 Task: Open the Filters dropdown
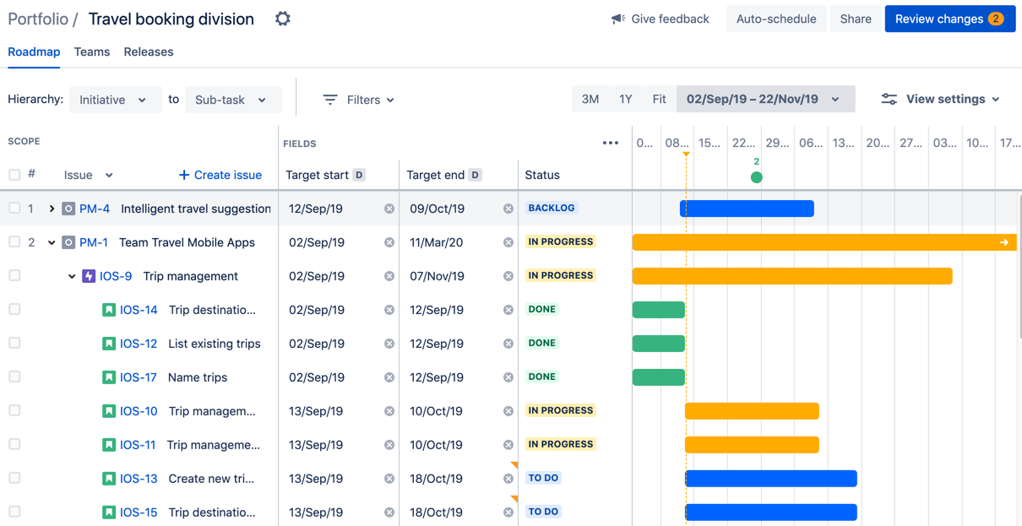point(359,100)
